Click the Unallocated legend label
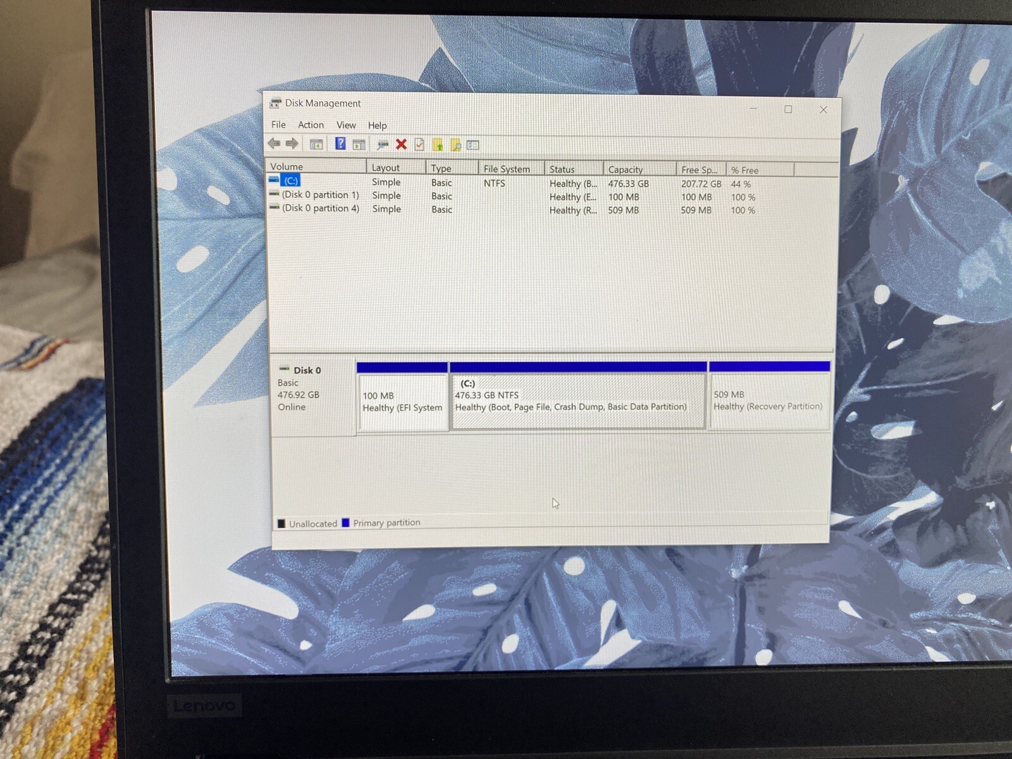Image resolution: width=1012 pixels, height=759 pixels. [313, 524]
